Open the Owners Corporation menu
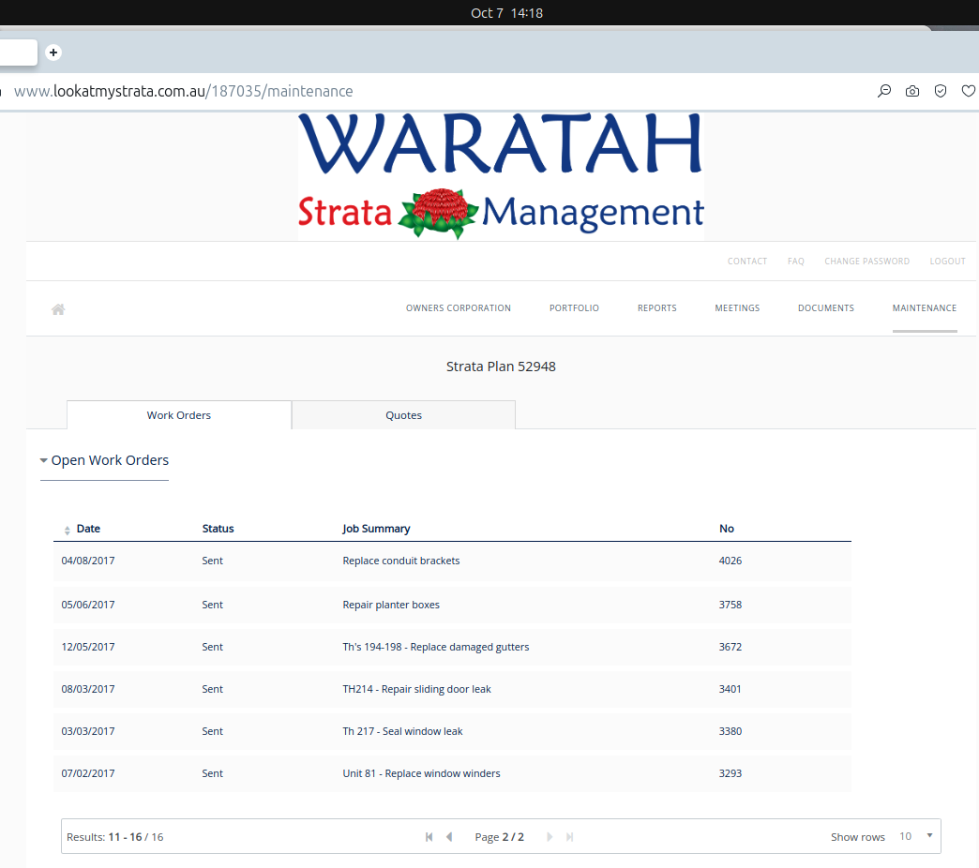This screenshot has width=979, height=868. (x=459, y=308)
